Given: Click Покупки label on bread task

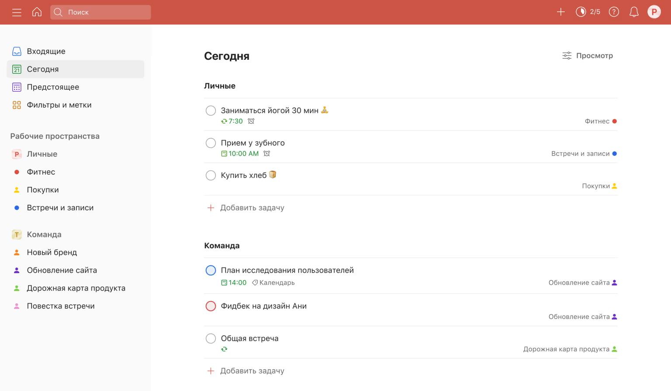Looking at the screenshot, I should 599,186.
